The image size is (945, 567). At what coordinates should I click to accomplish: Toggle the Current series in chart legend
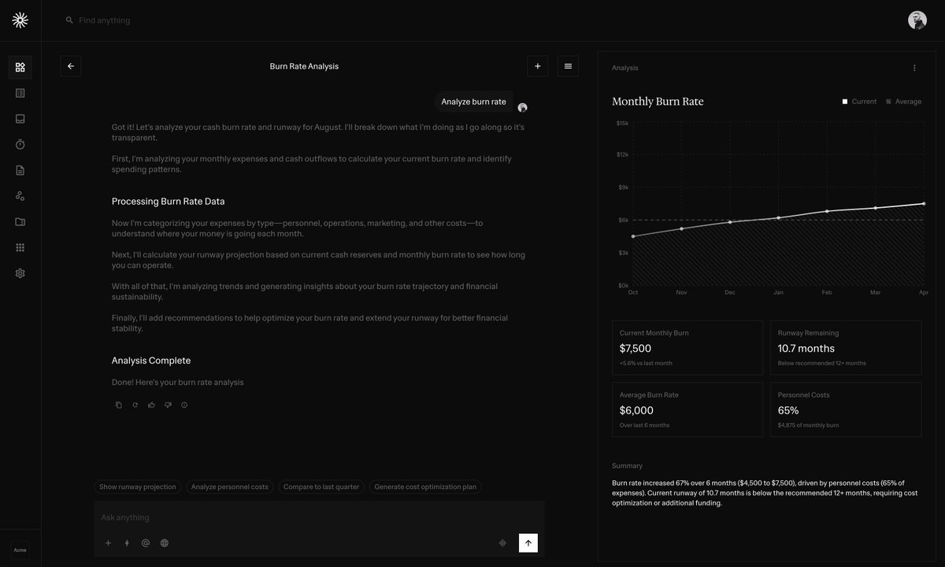point(859,102)
